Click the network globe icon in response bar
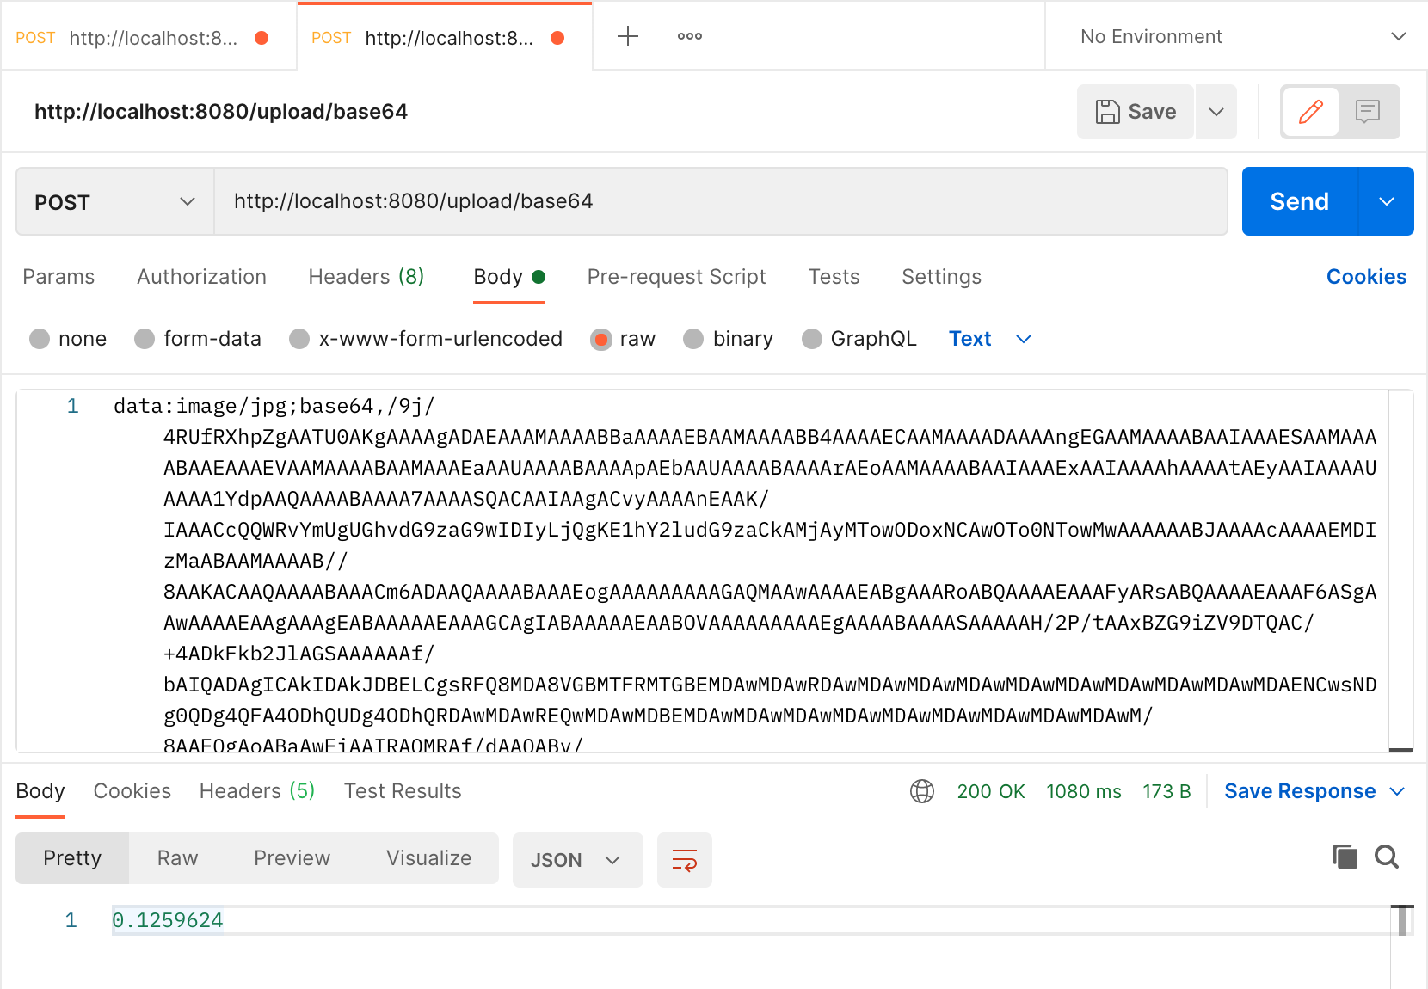1428x989 pixels. click(x=922, y=791)
